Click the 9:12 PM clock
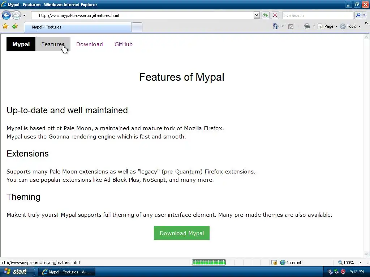Screen dimensions: 370x277 click(x=356, y=272)
